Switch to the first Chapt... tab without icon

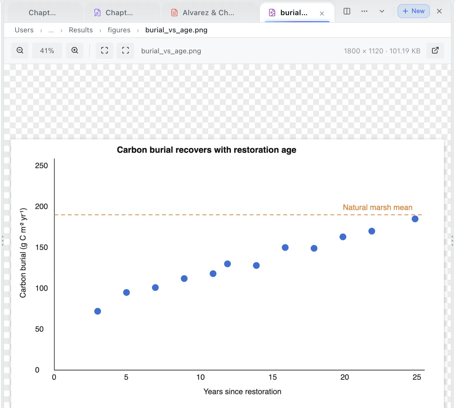click(45, 13)
